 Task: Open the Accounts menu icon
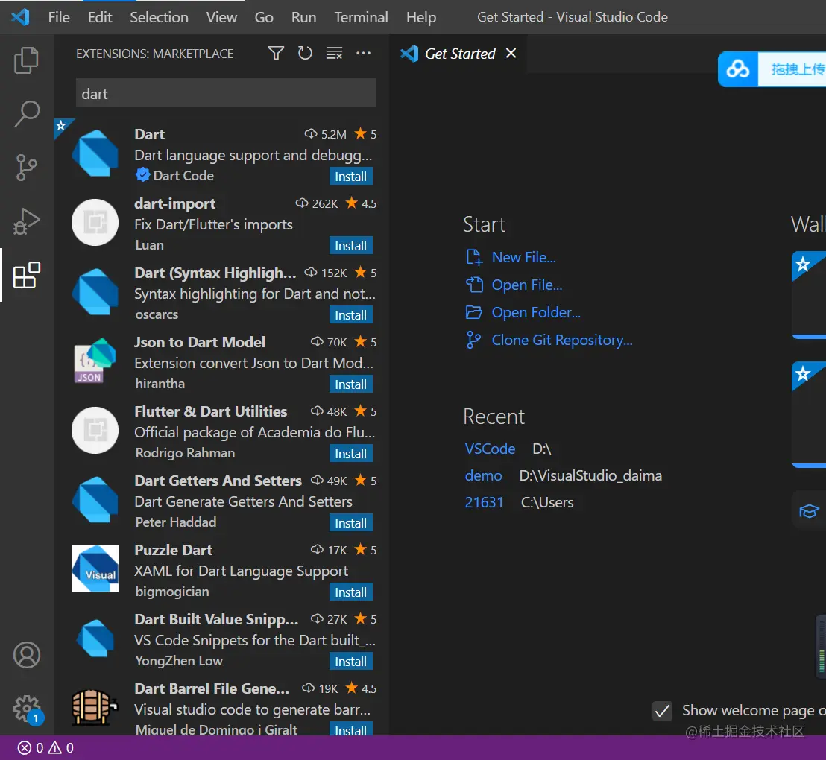26,655
